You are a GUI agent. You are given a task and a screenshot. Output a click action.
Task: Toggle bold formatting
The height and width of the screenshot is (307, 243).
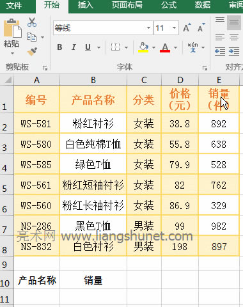point(59,47)
